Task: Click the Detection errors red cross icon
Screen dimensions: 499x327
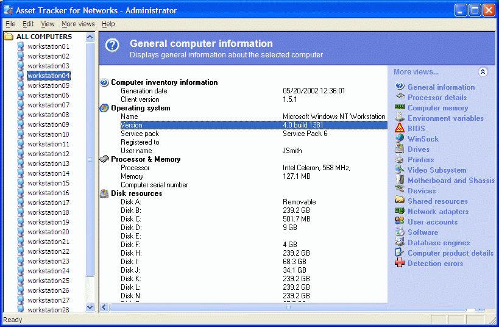Action: pyautogui.click(x=400, y=263)
